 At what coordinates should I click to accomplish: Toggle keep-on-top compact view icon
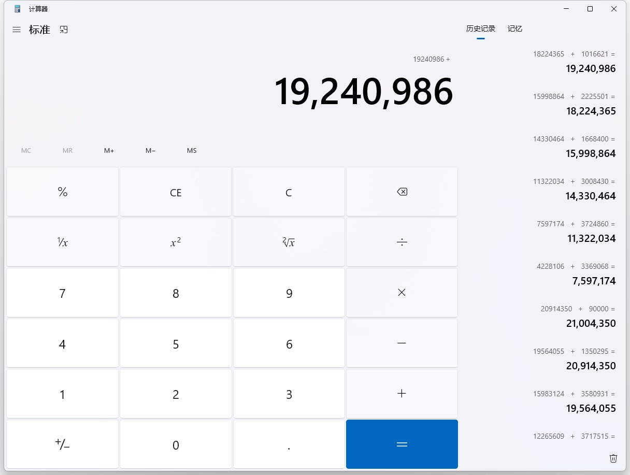tap(64, 30)
